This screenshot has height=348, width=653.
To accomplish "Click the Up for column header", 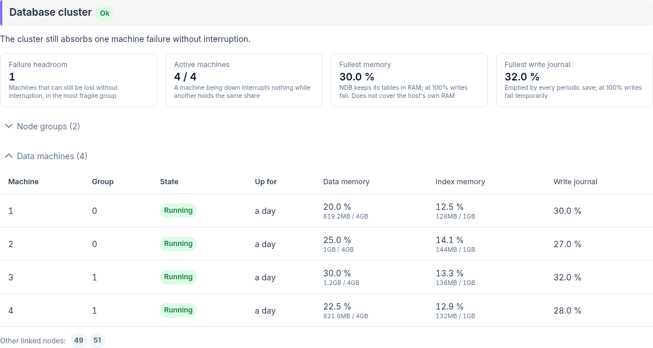I will point(266,182).
